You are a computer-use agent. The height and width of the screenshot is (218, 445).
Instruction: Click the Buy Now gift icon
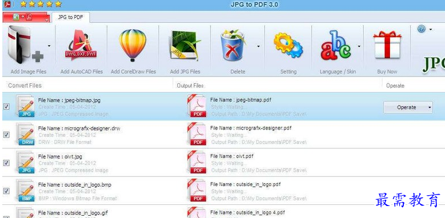point(387,45)
